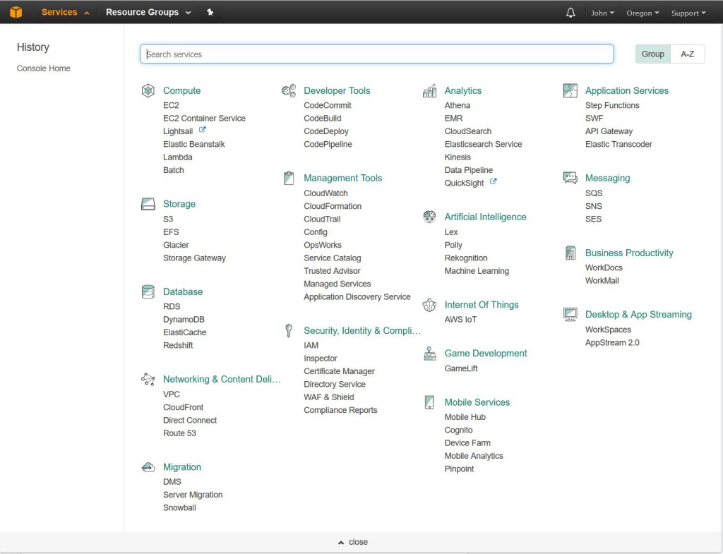Viewport: 723px width, 554px height.
Task: Open the IAM service
Action: tap(311, 345)
